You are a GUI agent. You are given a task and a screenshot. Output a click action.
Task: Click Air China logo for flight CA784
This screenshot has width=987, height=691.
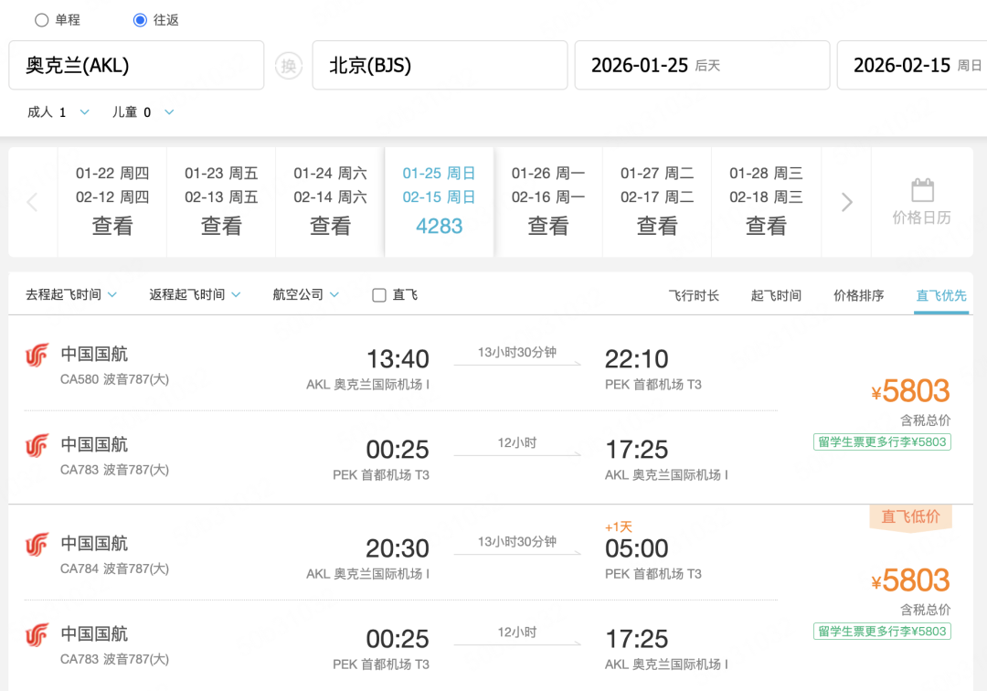37,546
